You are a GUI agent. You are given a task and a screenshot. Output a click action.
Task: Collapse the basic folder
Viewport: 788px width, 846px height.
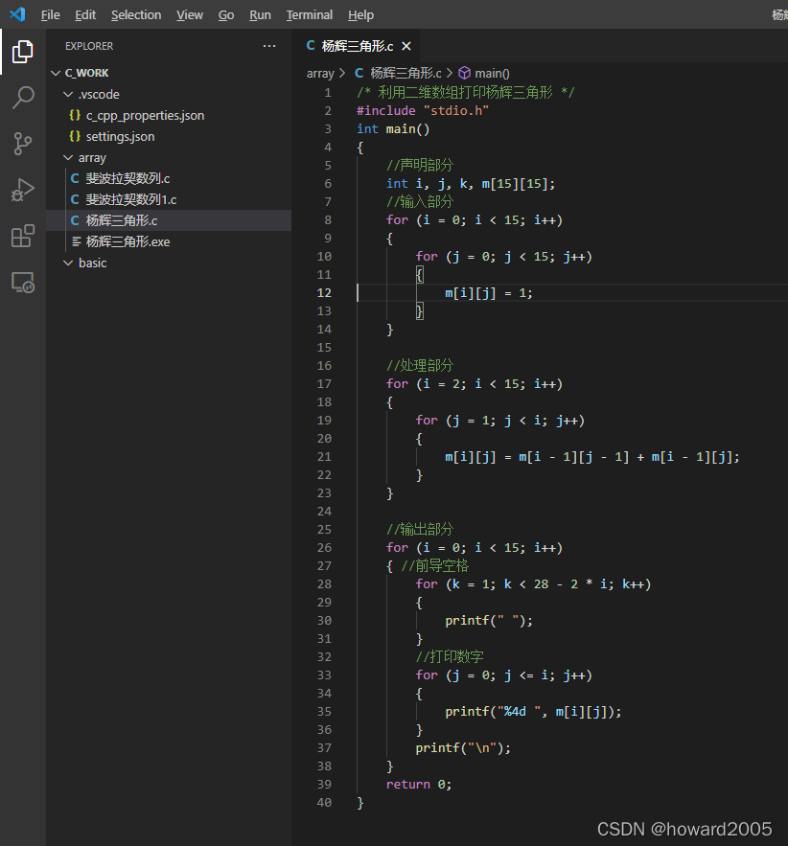click(68, 263)
